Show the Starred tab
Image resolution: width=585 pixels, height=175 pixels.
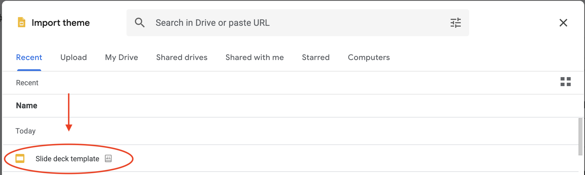click(315, 57)
